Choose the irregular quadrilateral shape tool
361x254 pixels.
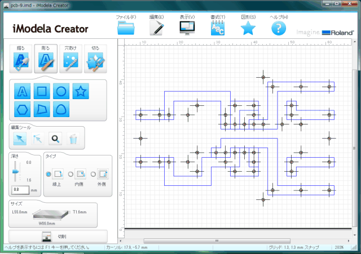coord(42,109)
